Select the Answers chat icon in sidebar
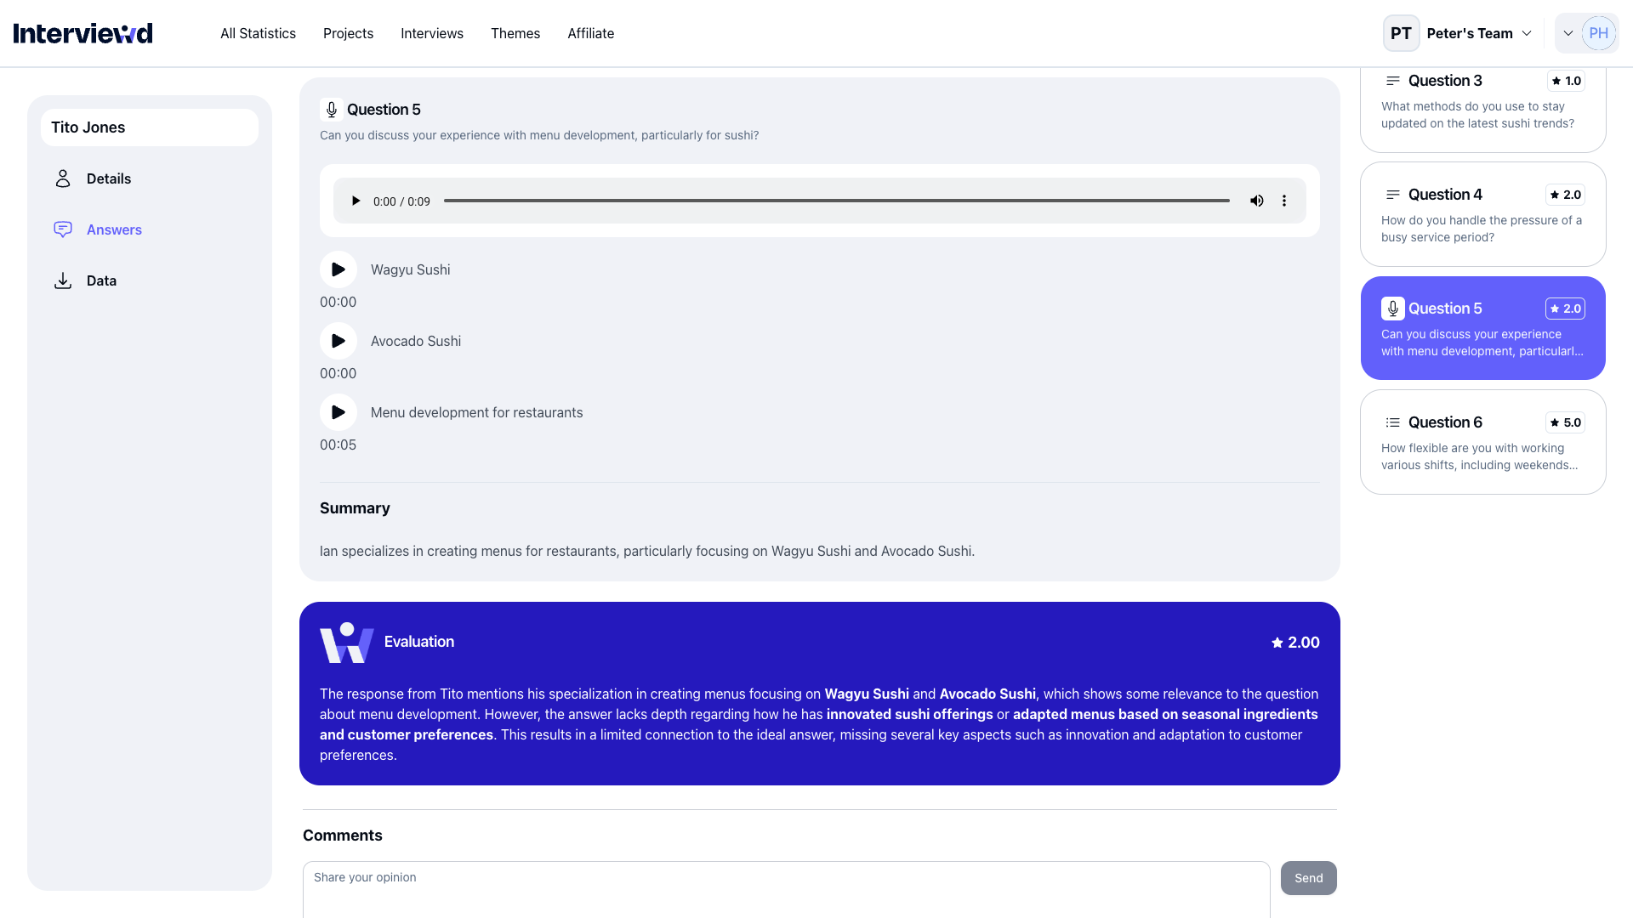This screenshot has width=1633, height=918. [62, 229]
